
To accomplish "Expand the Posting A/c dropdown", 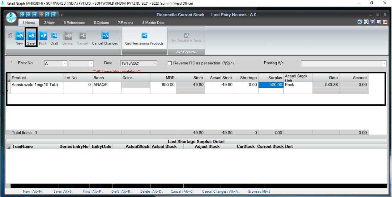I will (384, 63).
